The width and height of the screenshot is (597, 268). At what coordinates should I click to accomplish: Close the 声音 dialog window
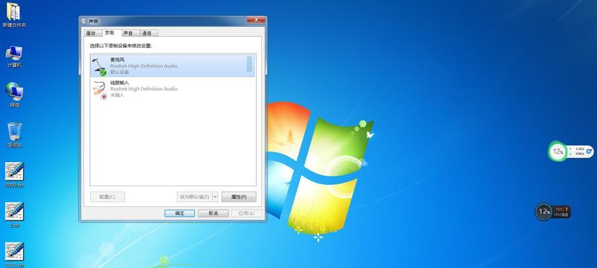(x=256, y=19)
